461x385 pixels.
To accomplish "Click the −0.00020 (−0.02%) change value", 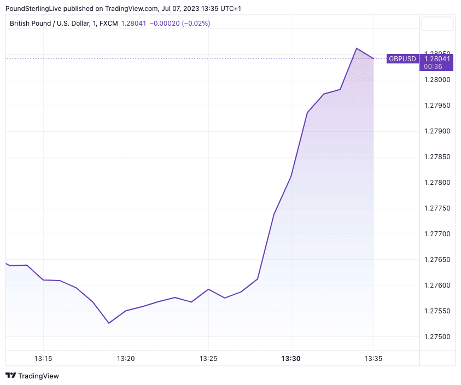I will pyautogui.click(x=179, y=23).
